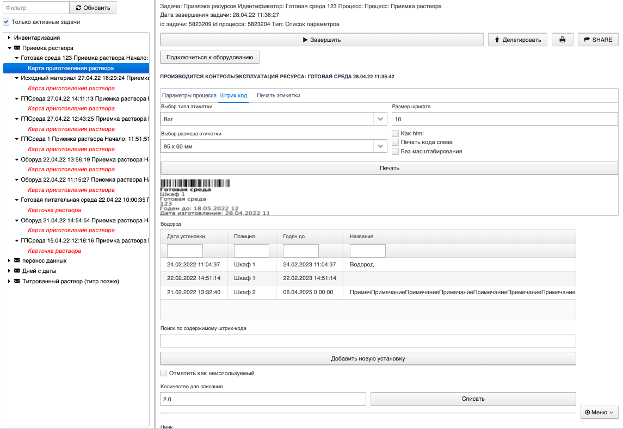
Task: Click envelope icon beside Титрованный раствор
Action: coord(17,281)
